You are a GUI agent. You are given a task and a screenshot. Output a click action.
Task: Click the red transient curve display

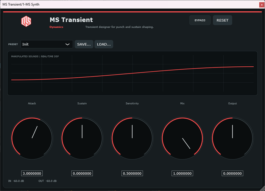pos(132,73)
